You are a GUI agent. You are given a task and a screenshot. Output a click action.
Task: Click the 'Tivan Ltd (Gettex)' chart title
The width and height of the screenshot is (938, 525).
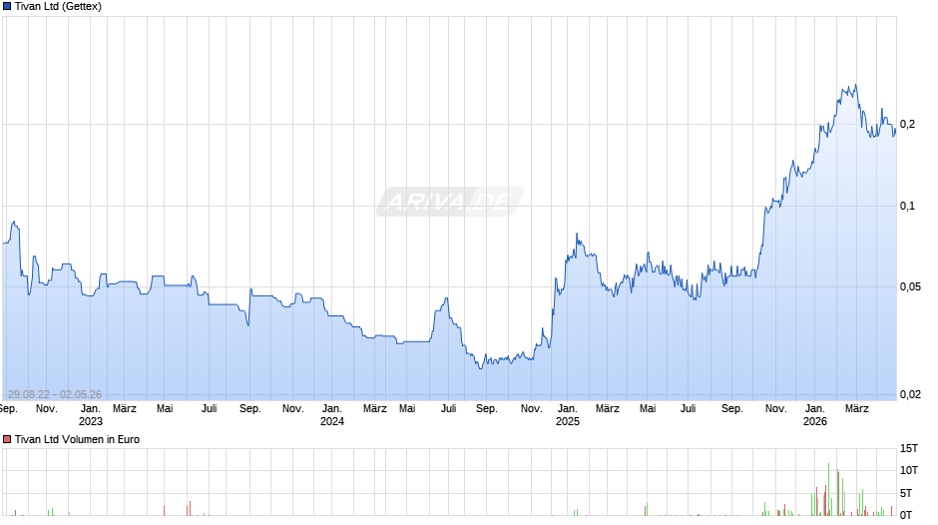click(58, 7)
